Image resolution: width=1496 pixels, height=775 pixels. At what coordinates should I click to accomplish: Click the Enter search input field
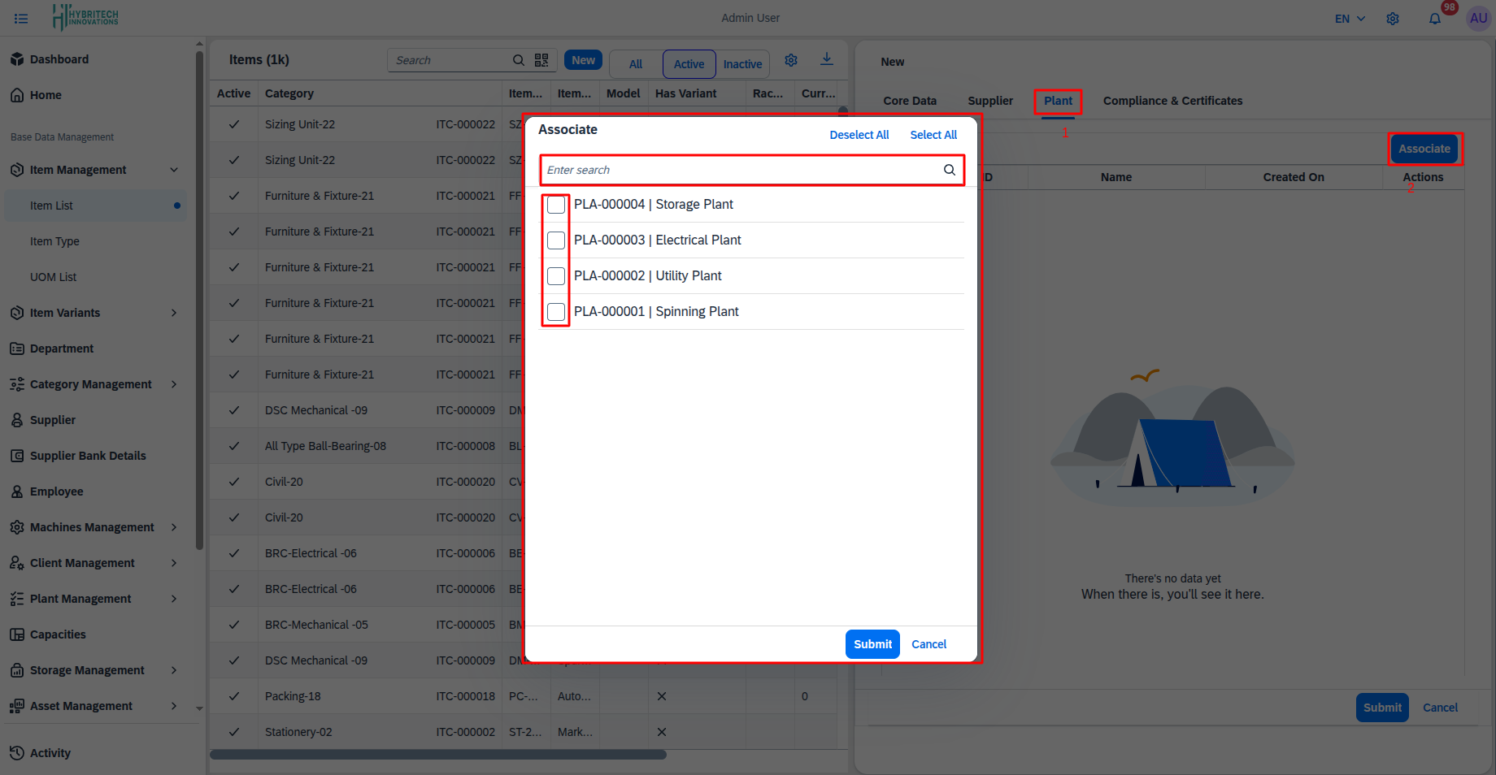740,170
